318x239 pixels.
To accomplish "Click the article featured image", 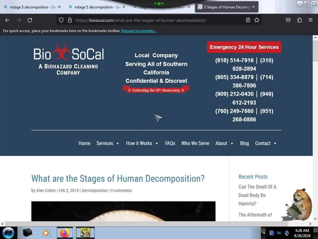I will (123, 211).
